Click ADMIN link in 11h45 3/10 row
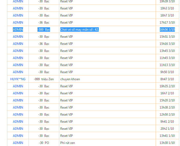The height and width of the screenshot is (146, 180). (18, 58)
